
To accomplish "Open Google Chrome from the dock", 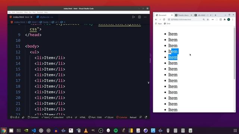I will (x=4, y=131).
